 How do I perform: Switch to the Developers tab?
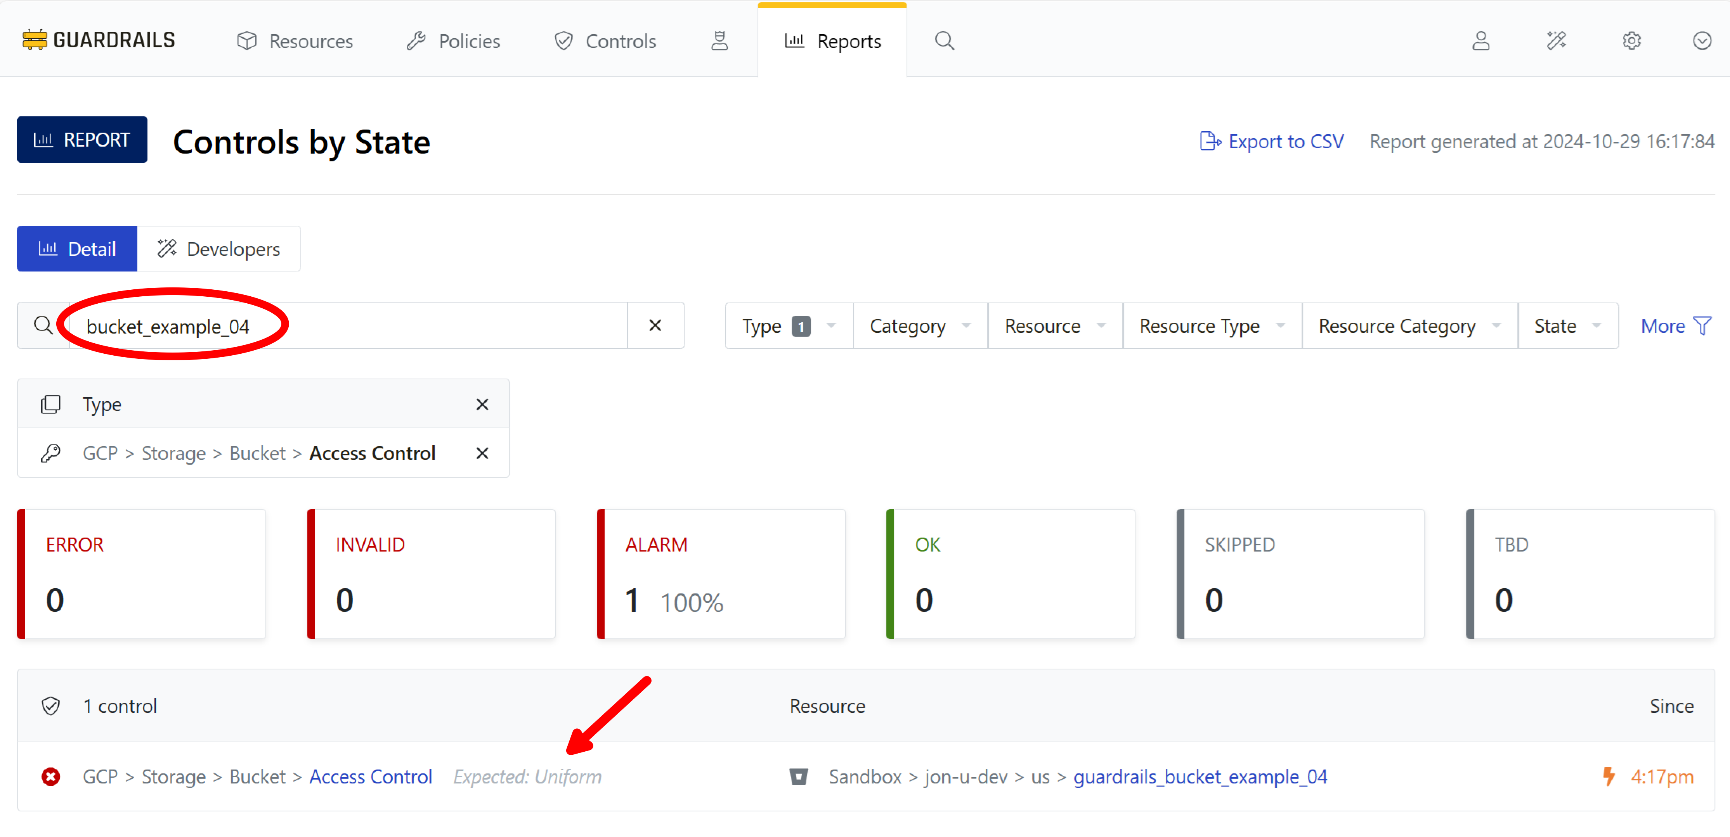[x=219, y=249]
